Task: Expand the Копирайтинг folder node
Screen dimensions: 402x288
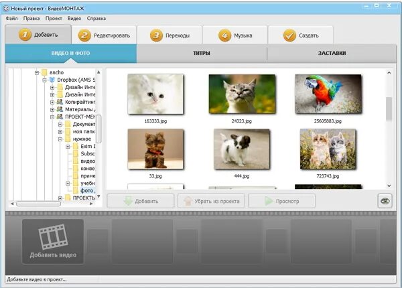Action: [x=52, y=102]
